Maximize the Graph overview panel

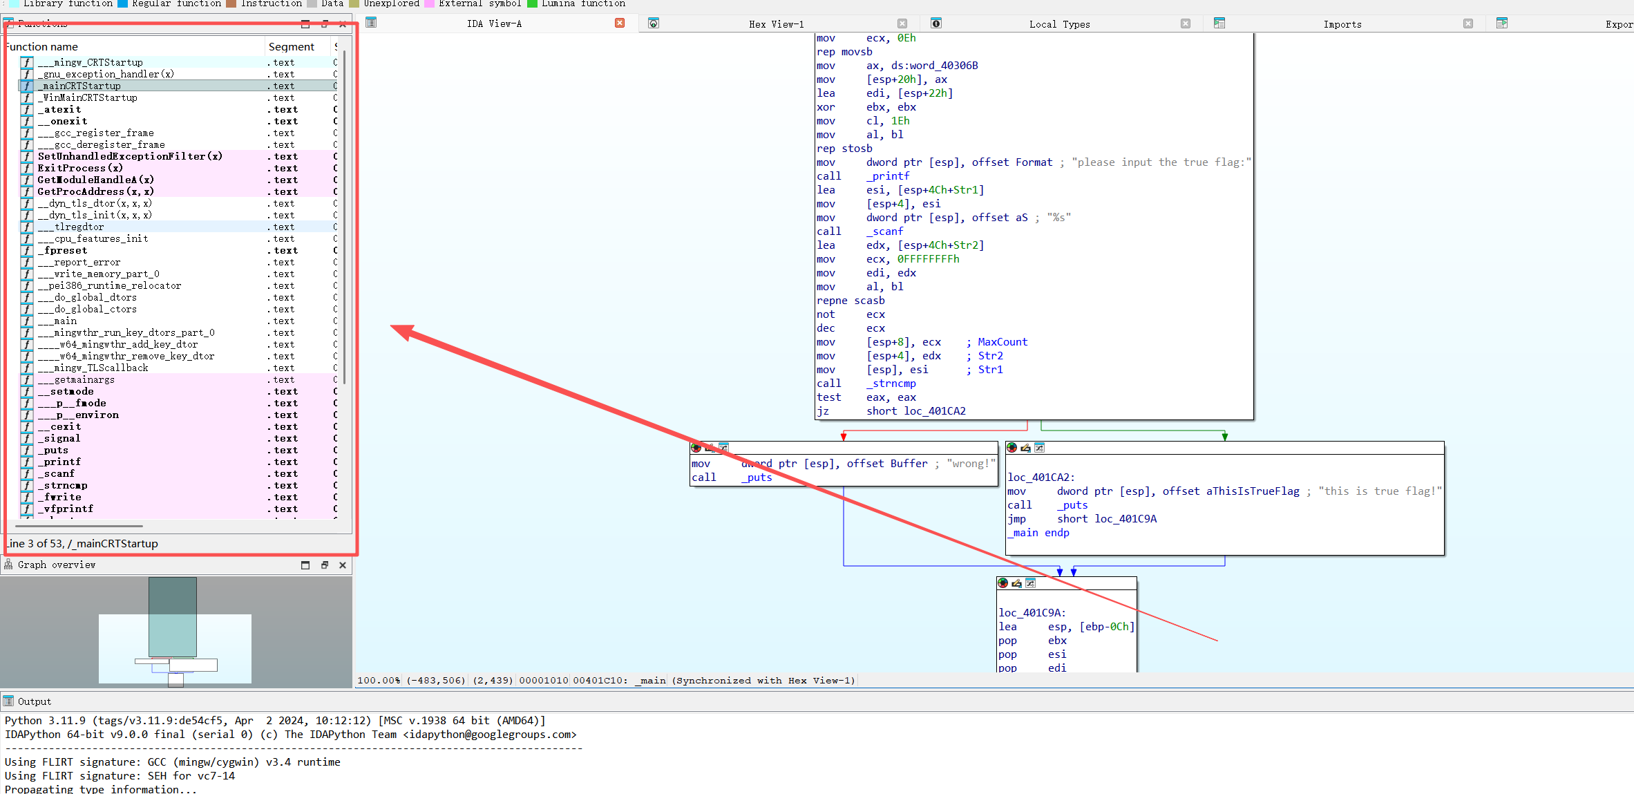[x=305, y=565]
